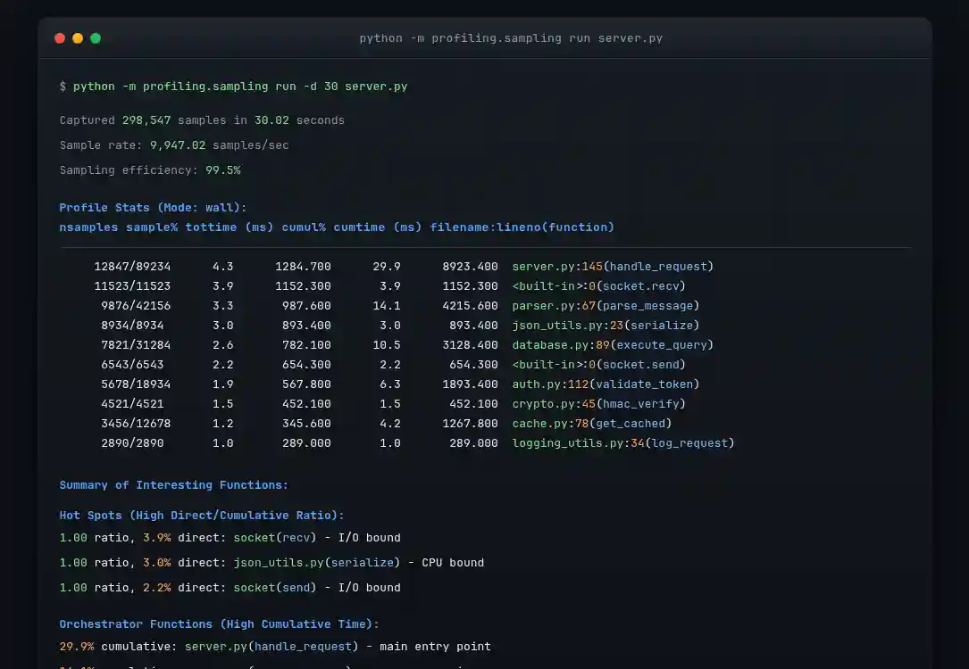Click the green zoom traffic light
This screenshot has height=669, width=969.
(95, 38)
